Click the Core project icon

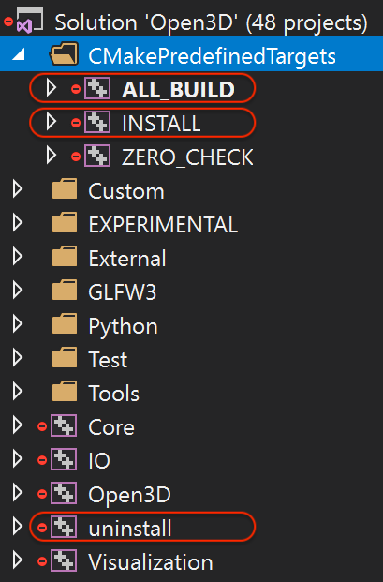pyautogui.click(x=64, y=426)
